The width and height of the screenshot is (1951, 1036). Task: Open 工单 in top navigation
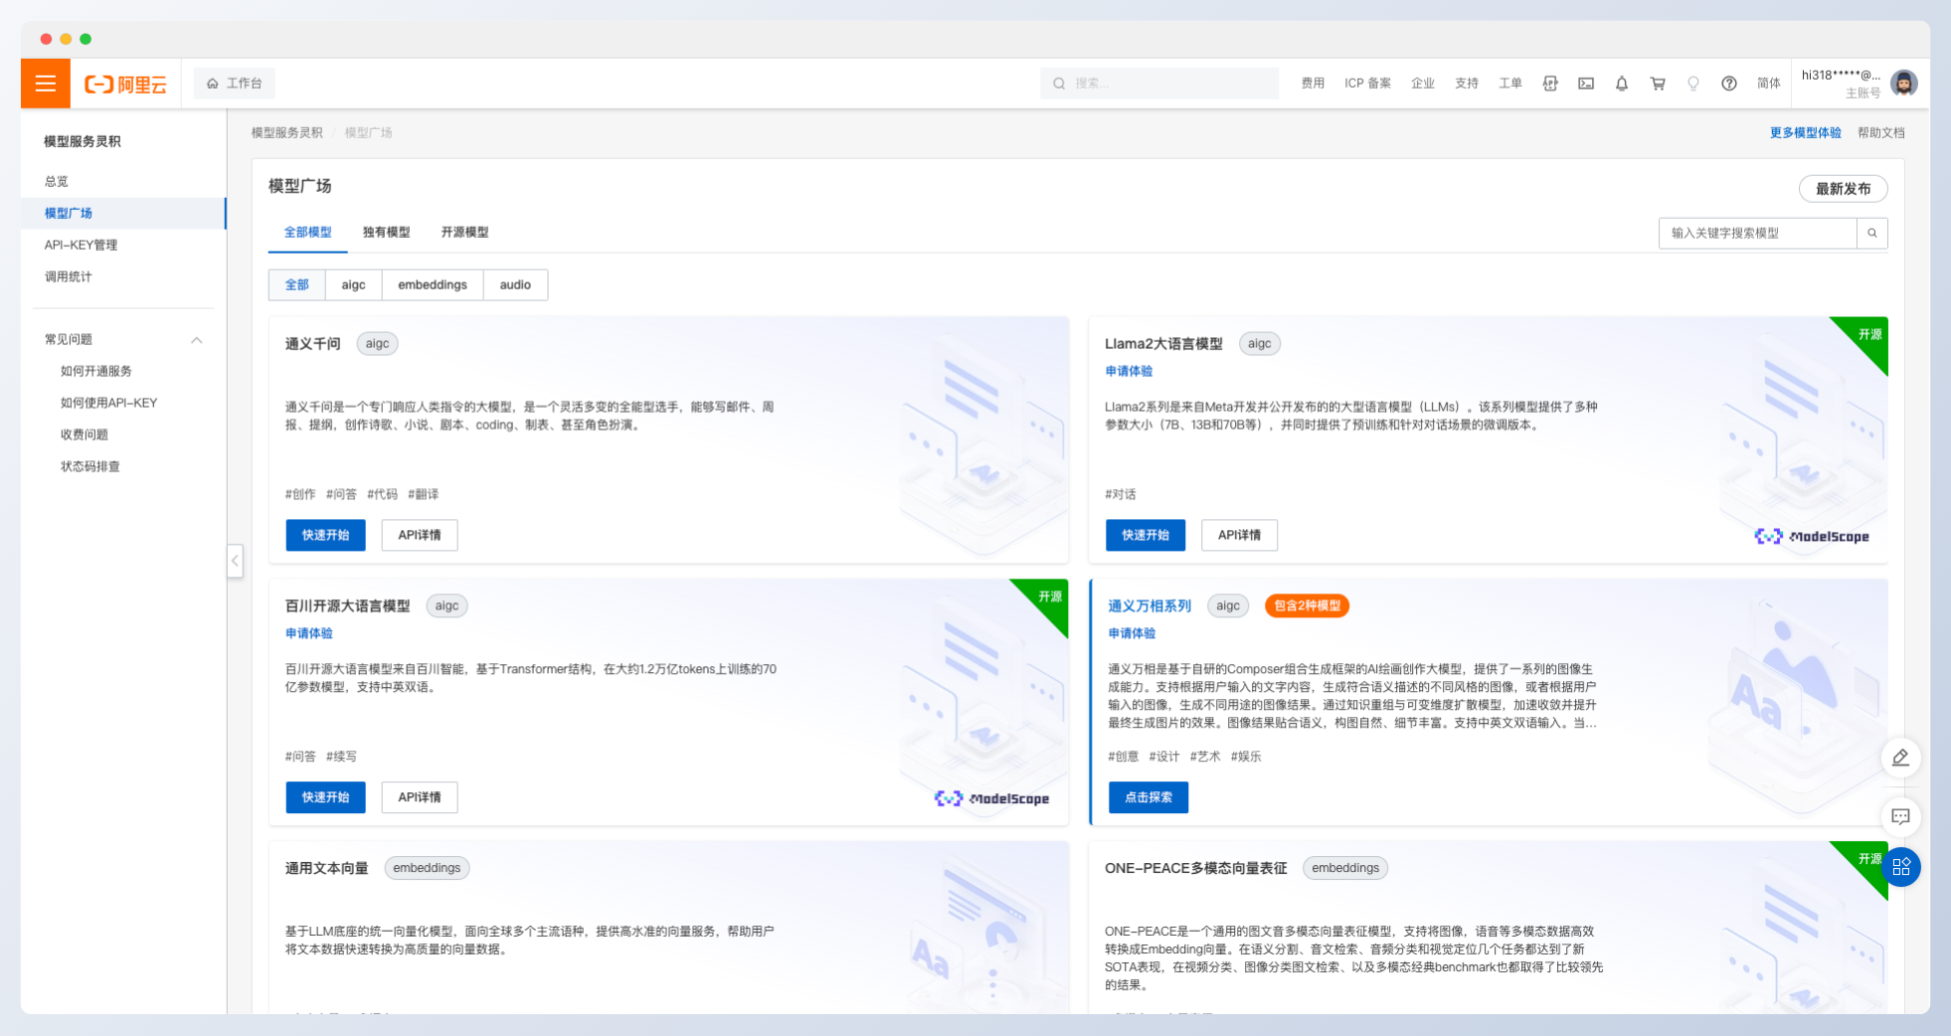(x=1510, y=84)
